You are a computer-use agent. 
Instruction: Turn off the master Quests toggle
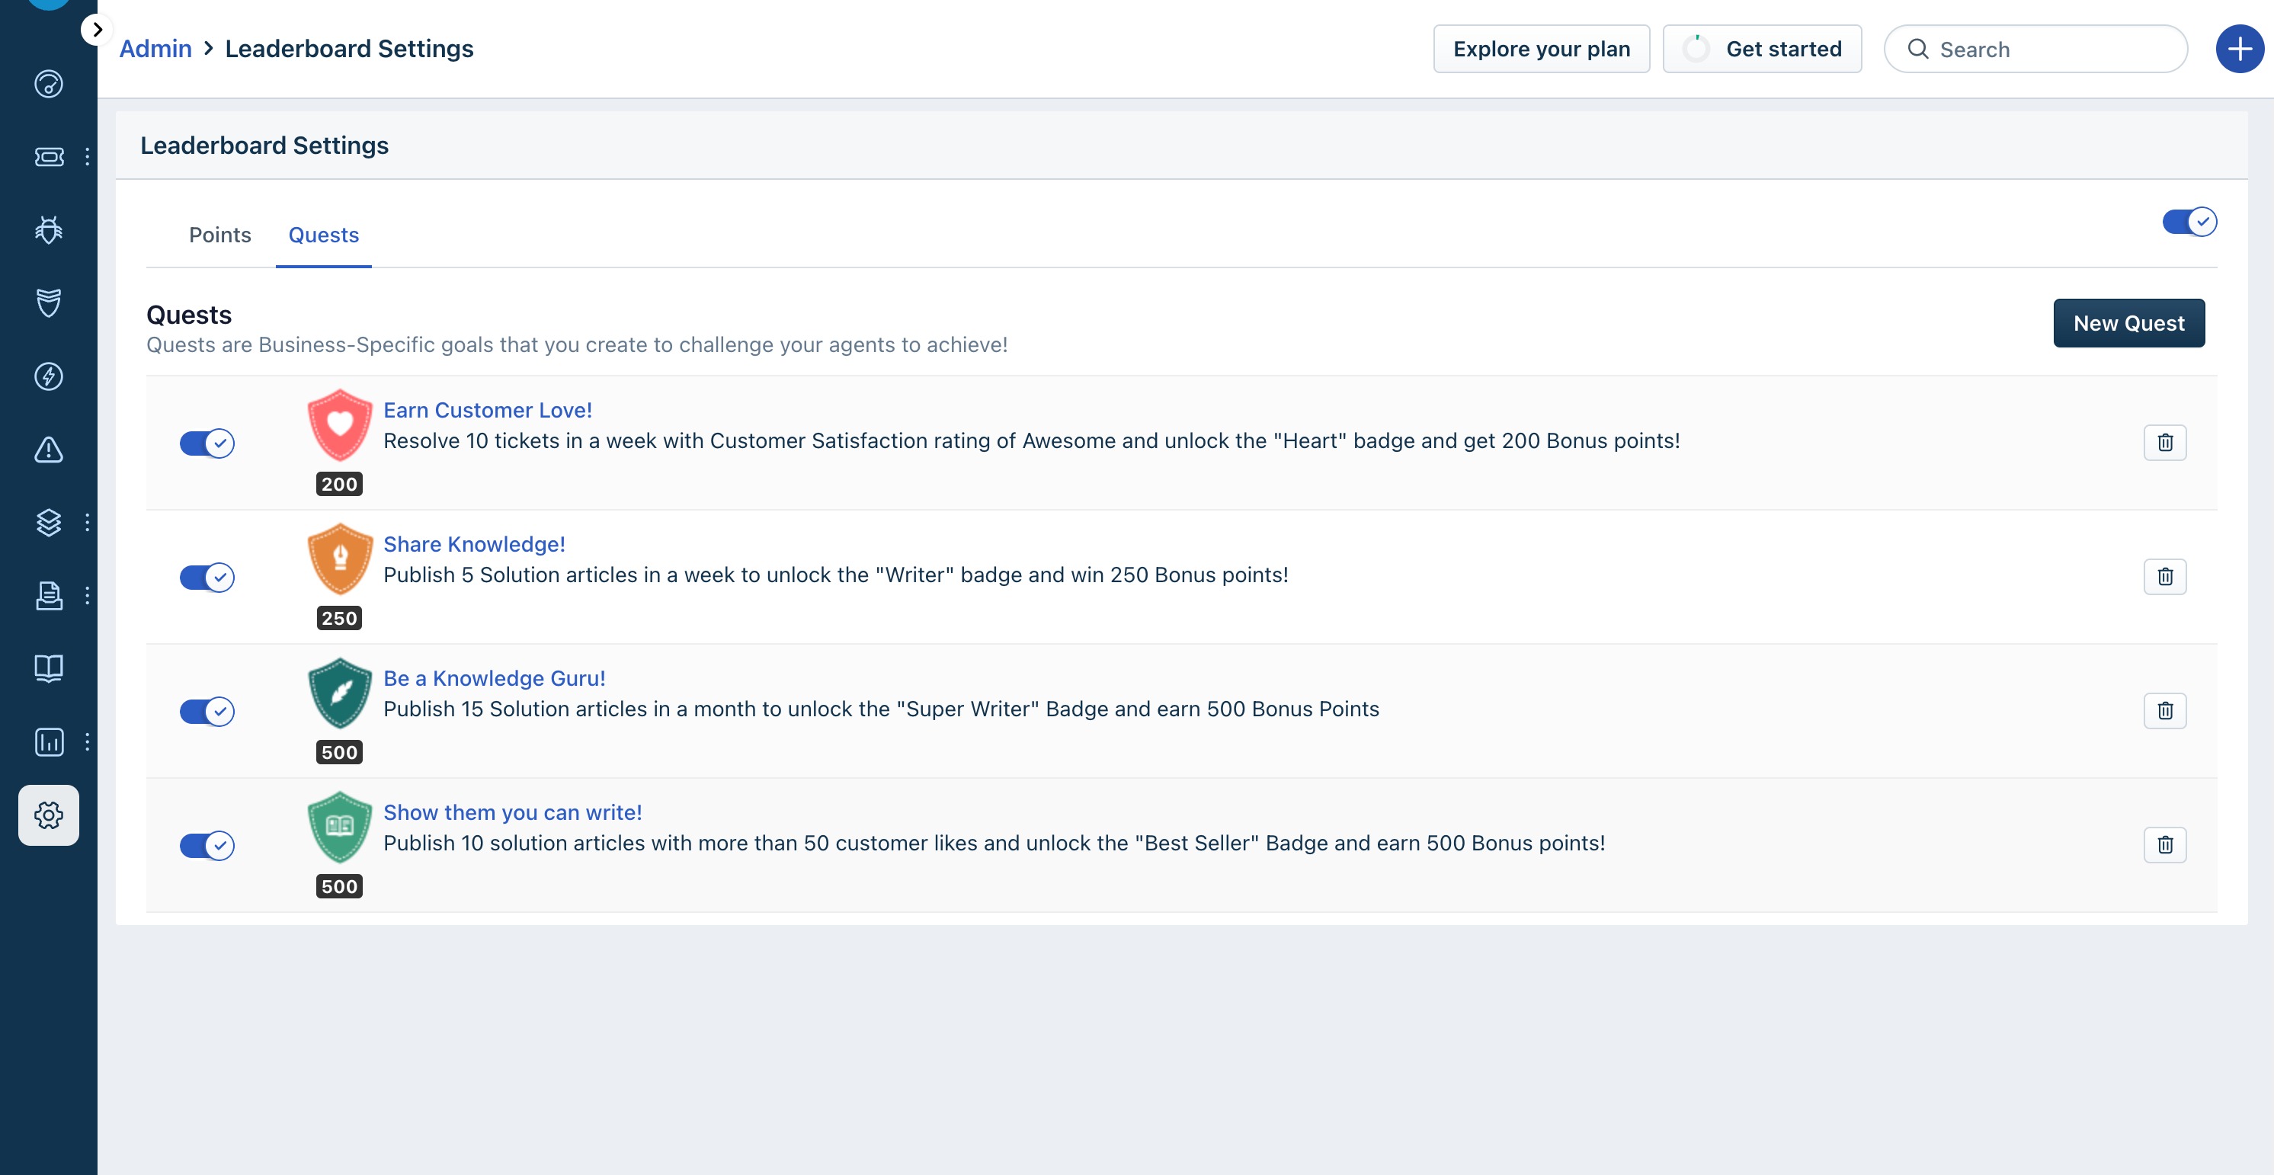(2189, 223)
